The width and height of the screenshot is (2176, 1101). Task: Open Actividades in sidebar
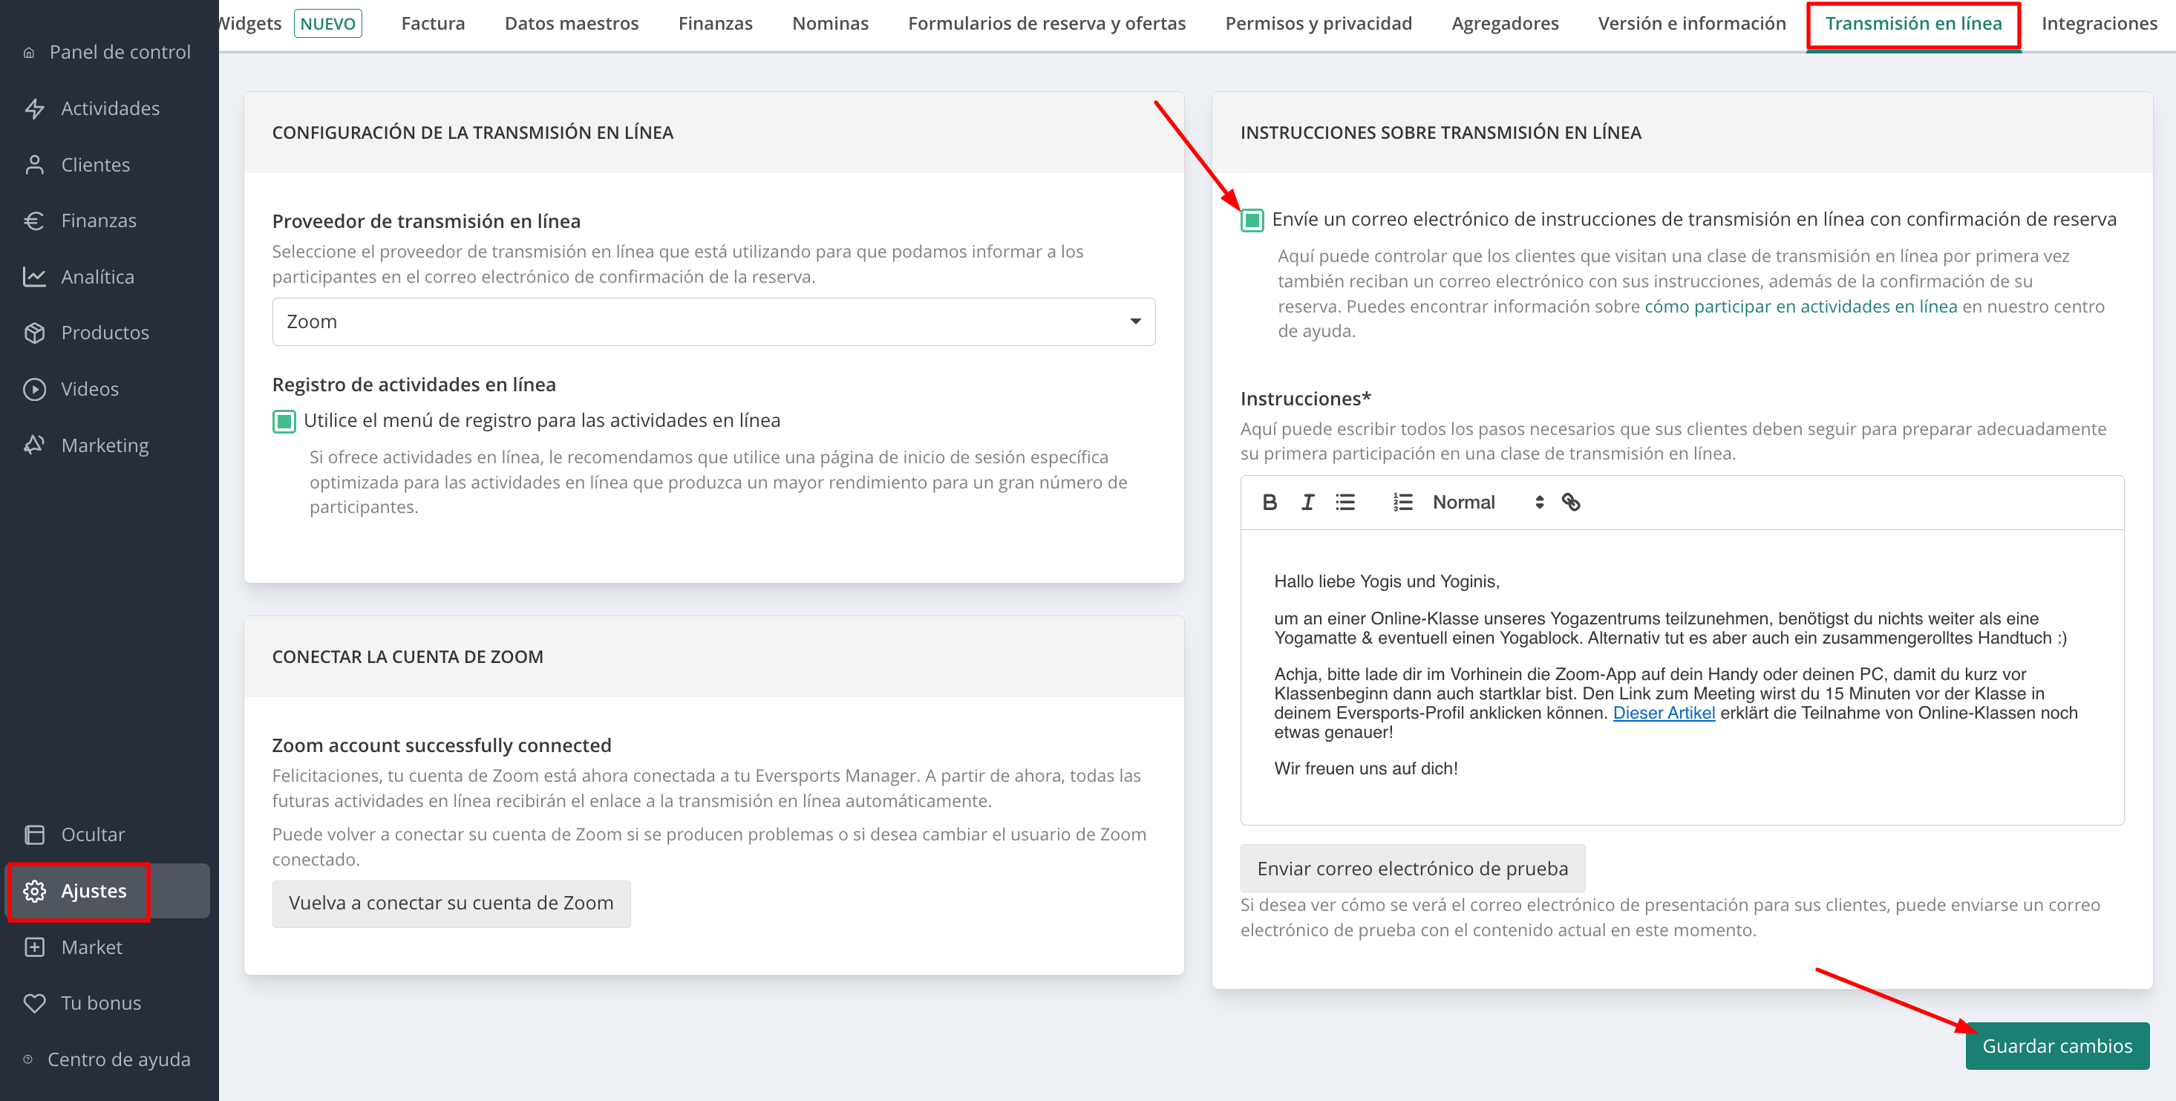point(109,108)
